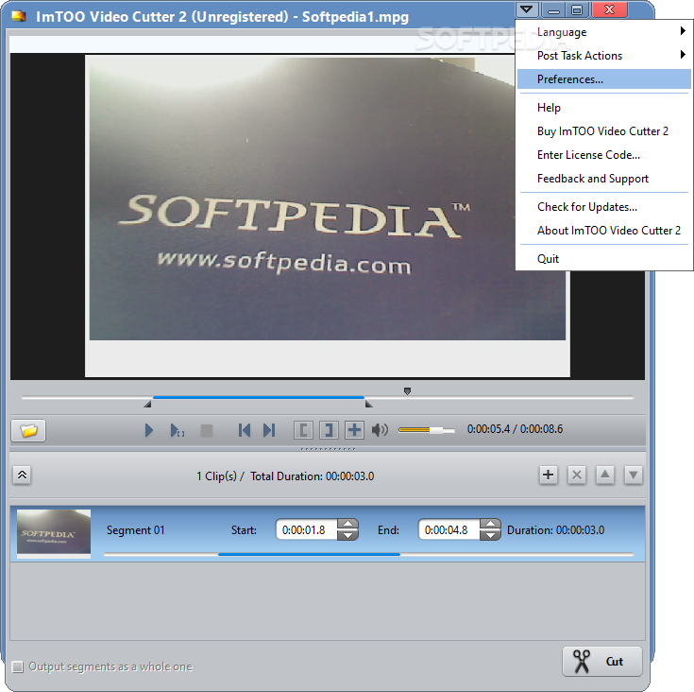Add a new clip from the playback toolbar
The image size is (694, 692).
click(354, 430)
